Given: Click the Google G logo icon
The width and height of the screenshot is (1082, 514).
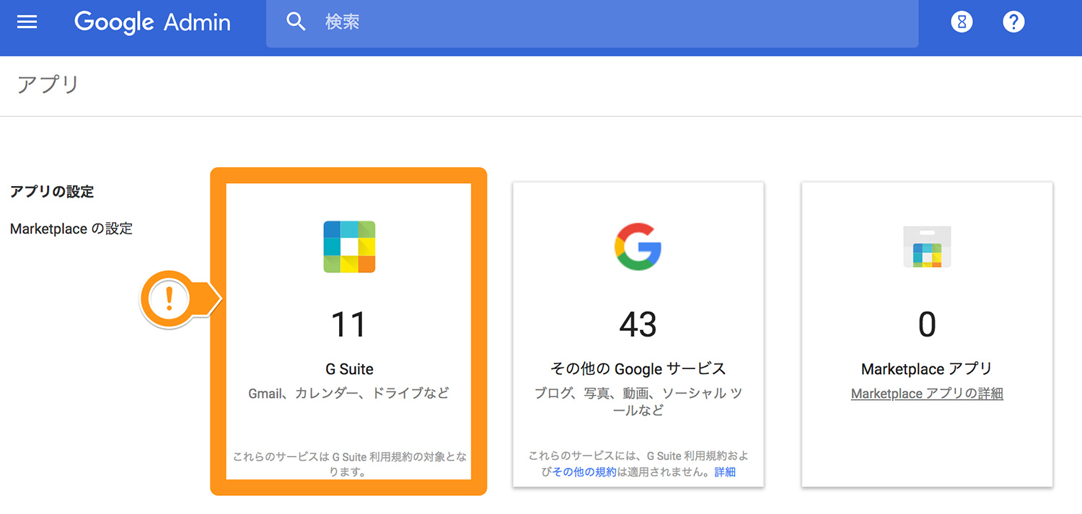Looking at the screenshot, I should 638,247.
